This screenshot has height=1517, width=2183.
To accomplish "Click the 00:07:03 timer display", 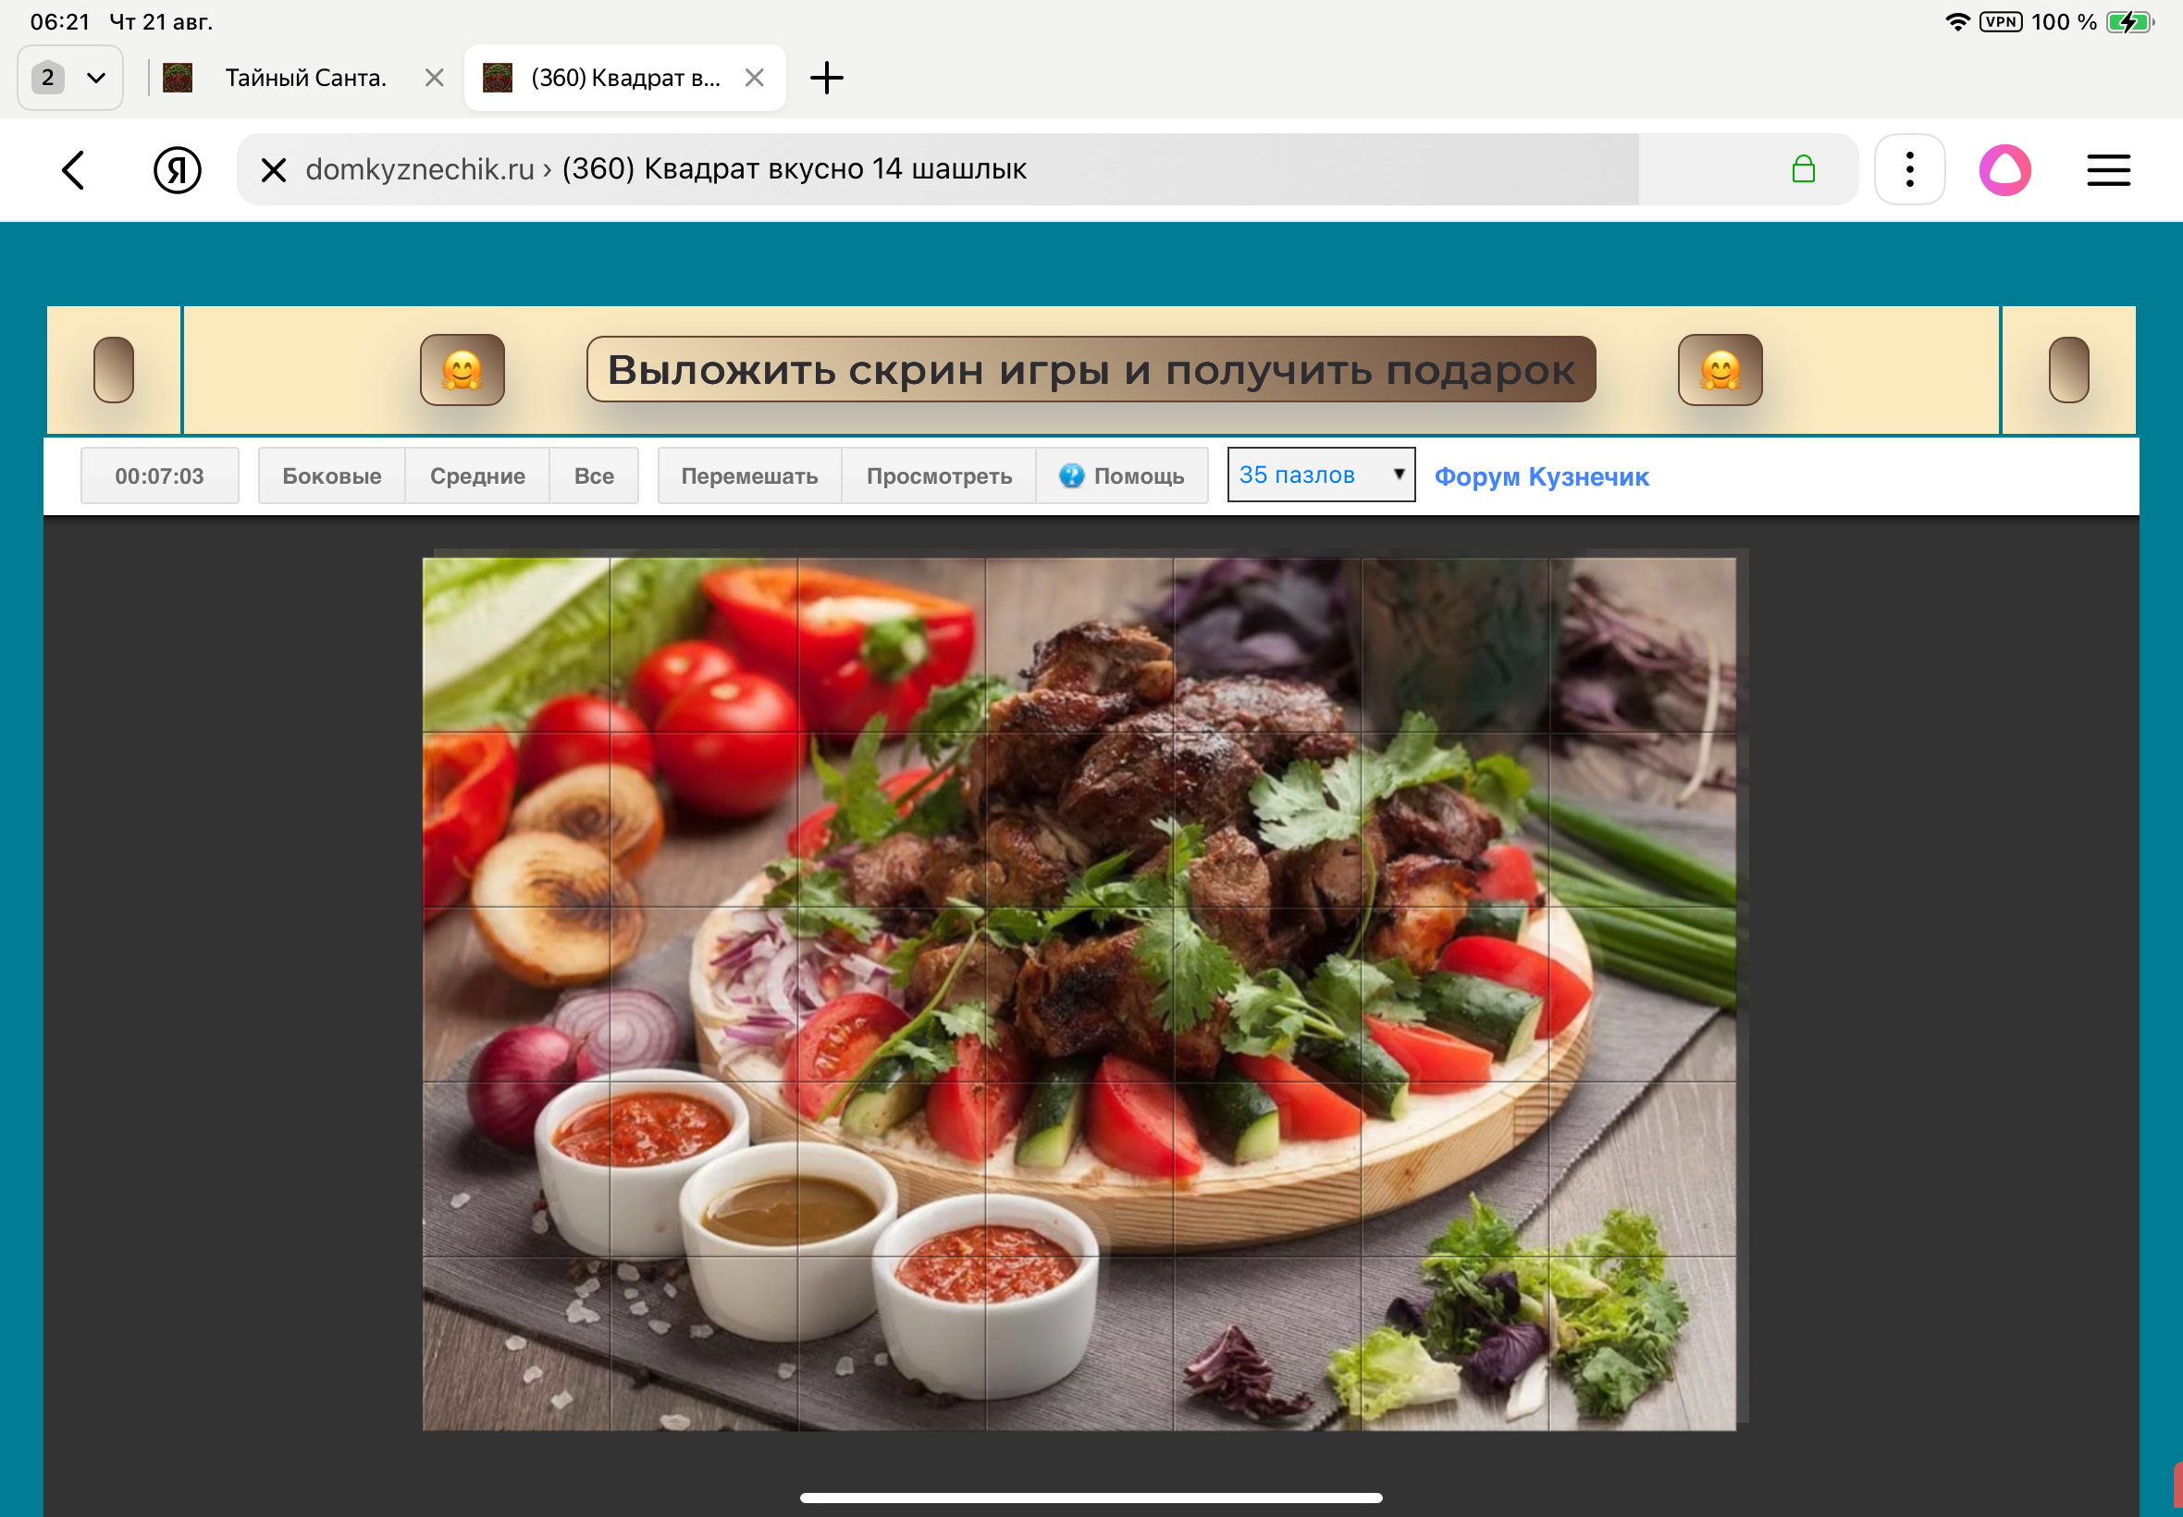I will (x=160, y=475).
